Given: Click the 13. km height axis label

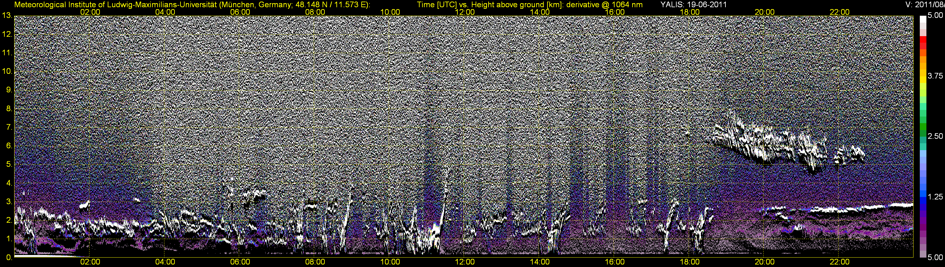Looking at the screenshot, I should 7,16.
